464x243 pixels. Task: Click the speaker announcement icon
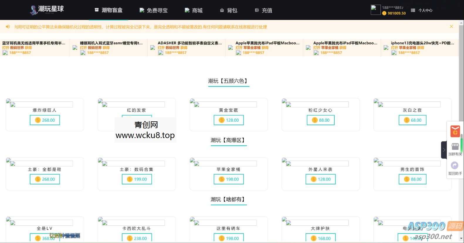(8, 27)
